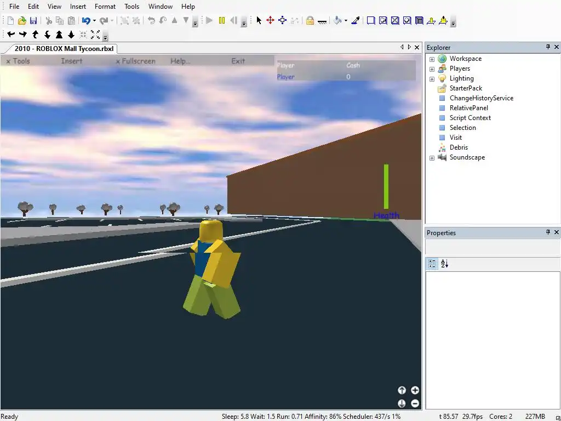Image resolution: width=561 pixels, height=421 pixels.
Task: Choose the Studs surface tool
Action: point(407,21)
